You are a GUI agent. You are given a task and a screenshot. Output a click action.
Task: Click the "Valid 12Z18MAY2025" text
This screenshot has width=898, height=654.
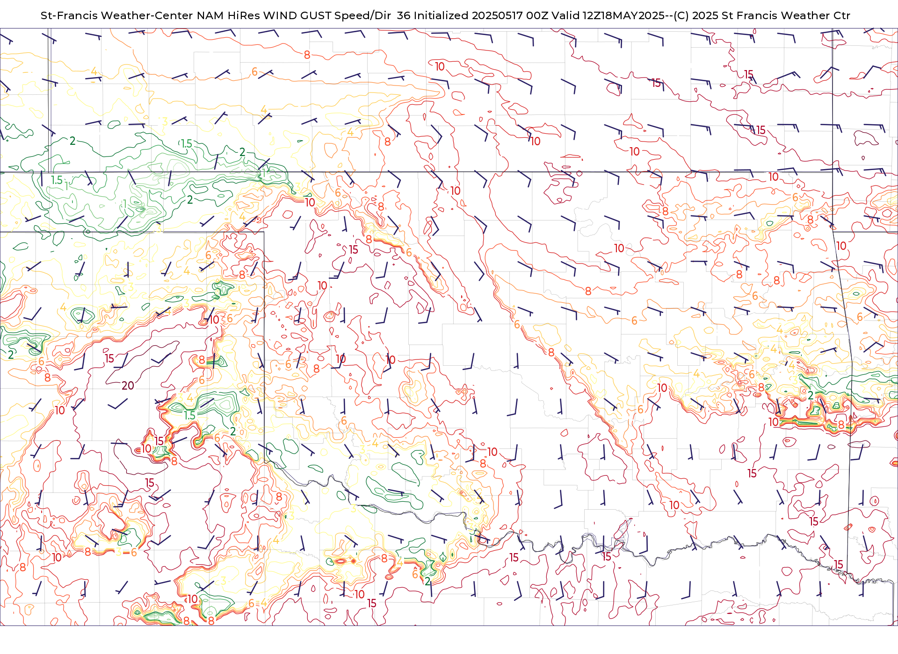(608, 15)
